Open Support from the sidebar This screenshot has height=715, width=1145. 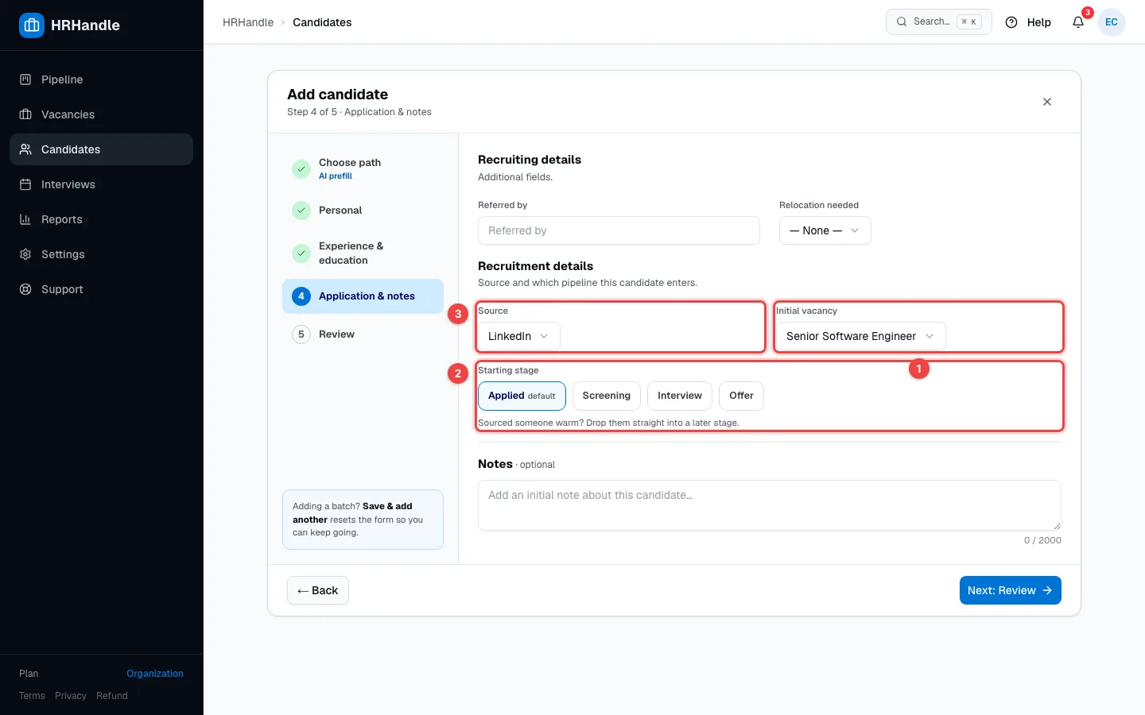pyautogui.click(x=101, y=289)
